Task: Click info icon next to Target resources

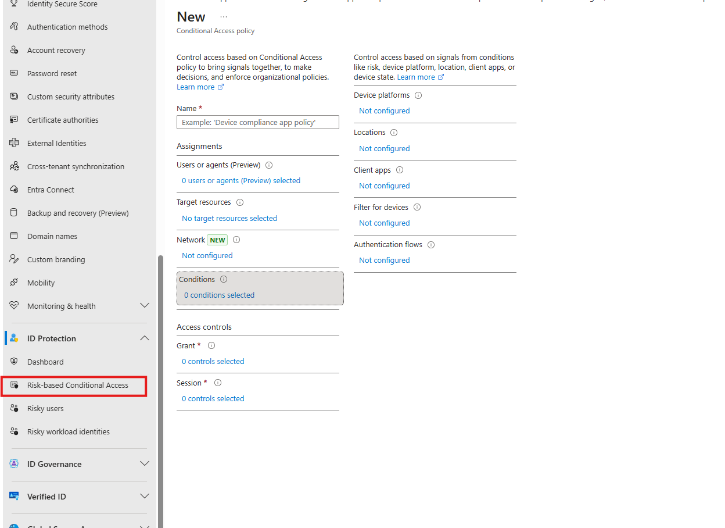Action: [240, 202]
